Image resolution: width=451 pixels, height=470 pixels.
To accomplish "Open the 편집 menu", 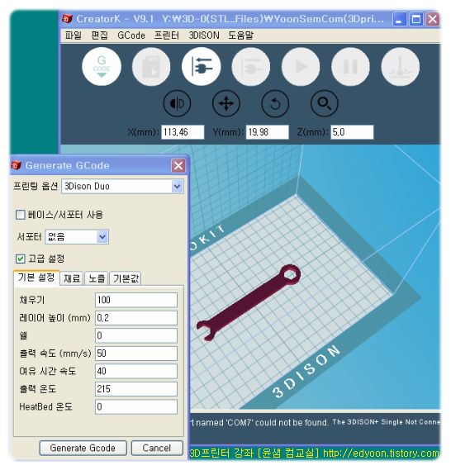I will tap(99, 36).
